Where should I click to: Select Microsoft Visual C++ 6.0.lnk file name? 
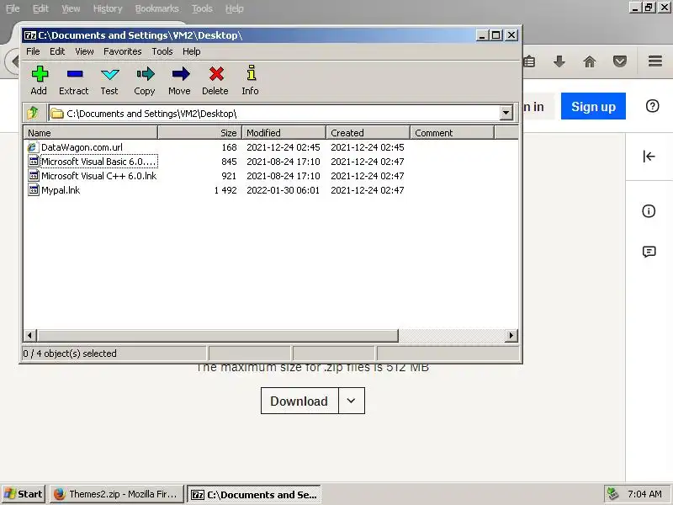[99, 176]
